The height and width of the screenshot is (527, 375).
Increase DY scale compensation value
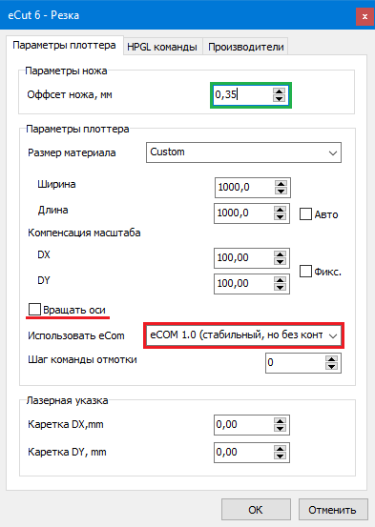[x=280, y=280]
